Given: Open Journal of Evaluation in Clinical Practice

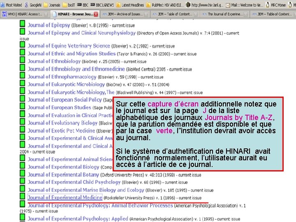Looking at the screenshot, I should click(x=70, y=115).
